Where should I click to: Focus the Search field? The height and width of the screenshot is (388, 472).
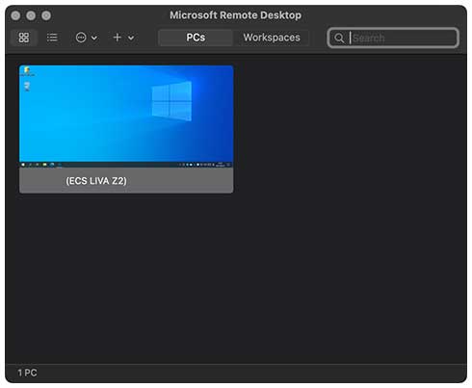pyautogui.click(x=393, y=38)
